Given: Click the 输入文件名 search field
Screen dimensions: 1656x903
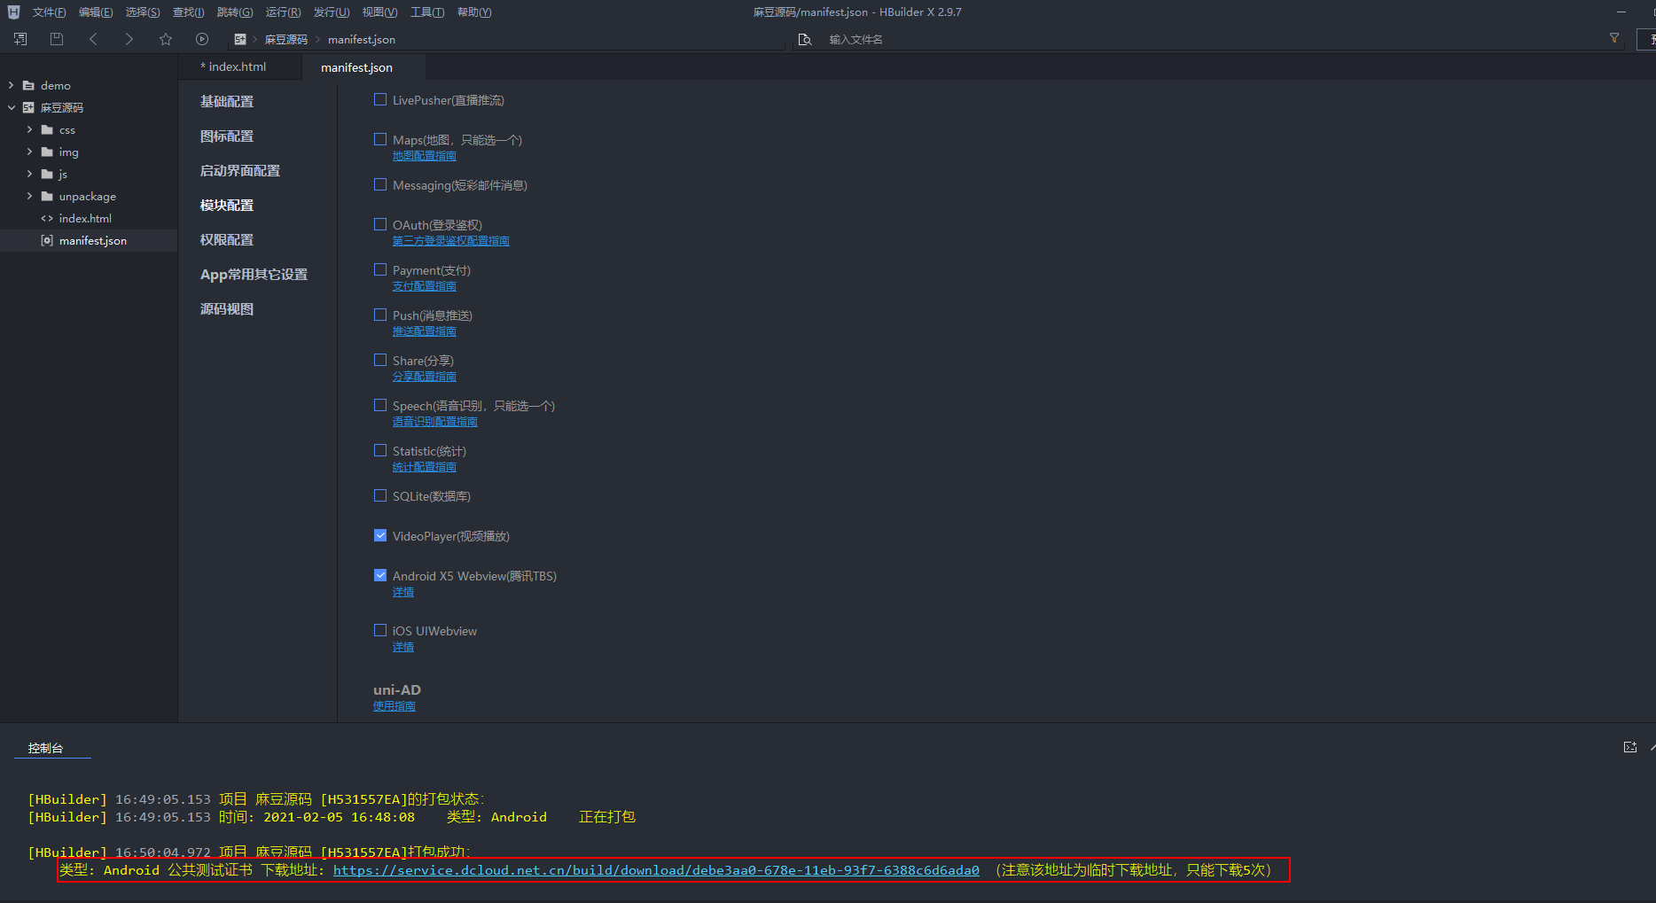Looking at the screenshot, I should (x=1210, y=39).
